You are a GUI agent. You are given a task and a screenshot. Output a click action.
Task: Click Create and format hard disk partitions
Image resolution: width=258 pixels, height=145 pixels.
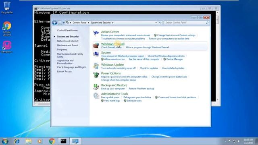[177, 97]
